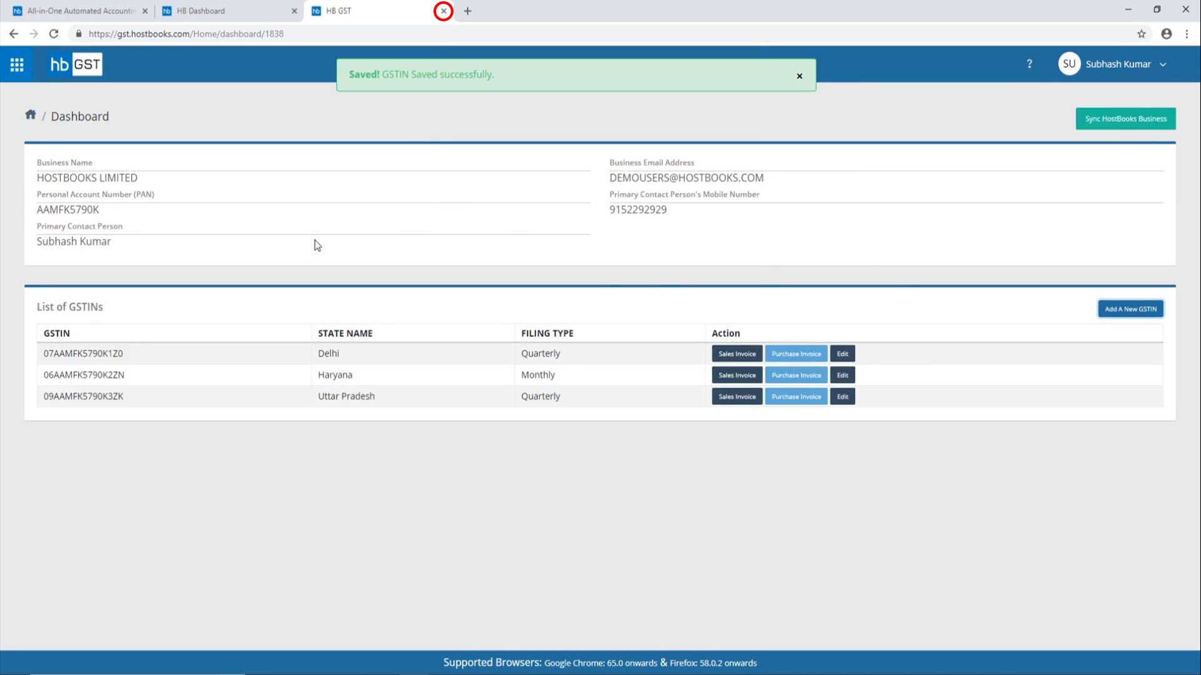The width and height of the screenshot is (1201, 675).
Task: Go forward in browser history
Action: [x=34, y=34]
